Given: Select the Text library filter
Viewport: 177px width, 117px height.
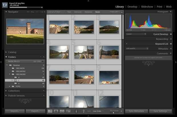Looking at the screenshot, I should [69, 12].
